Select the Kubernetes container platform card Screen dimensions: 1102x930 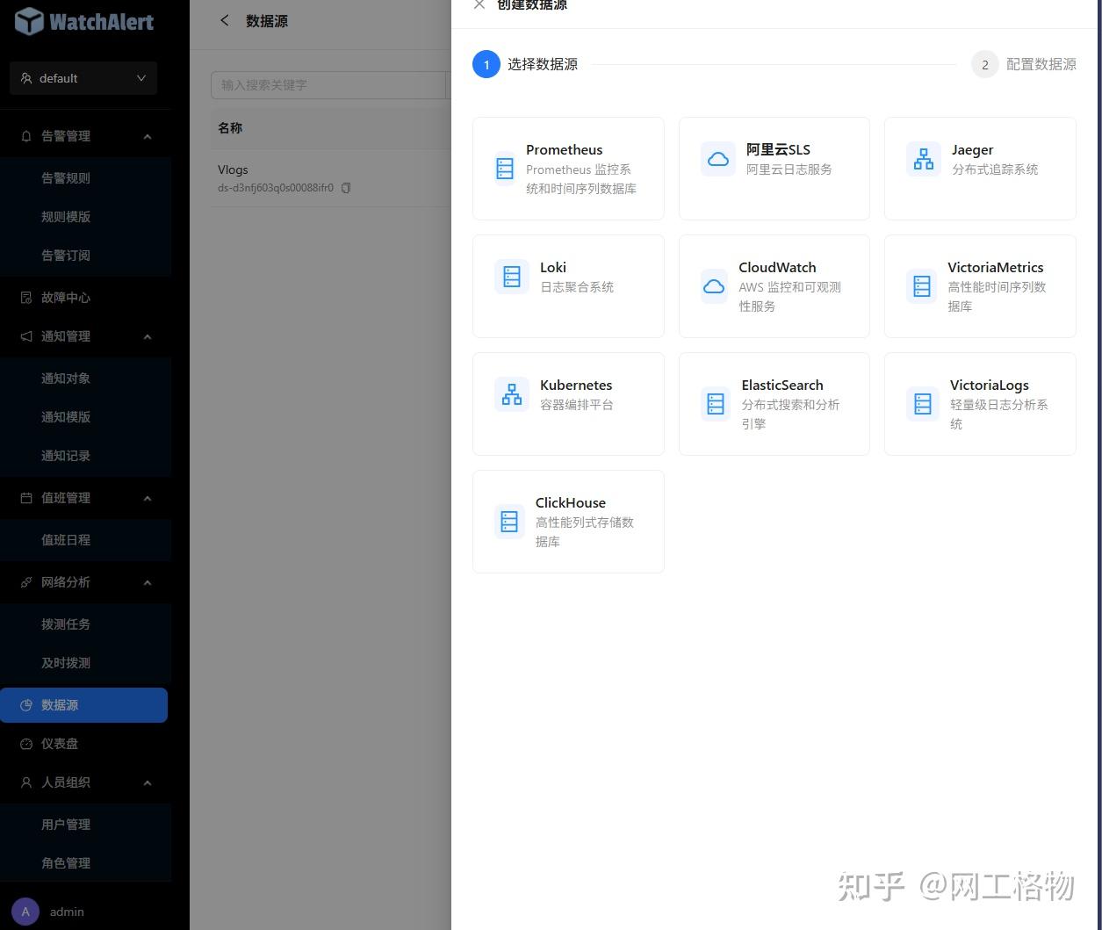(x=567, y=403)
